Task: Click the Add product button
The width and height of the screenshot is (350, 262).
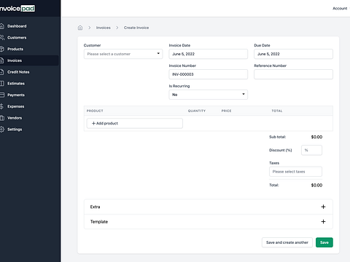Action: (135, 123)
